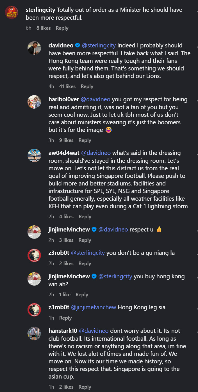
Task: View the 8 likes on sterlingcity's comment
Action: pos(43,28)
